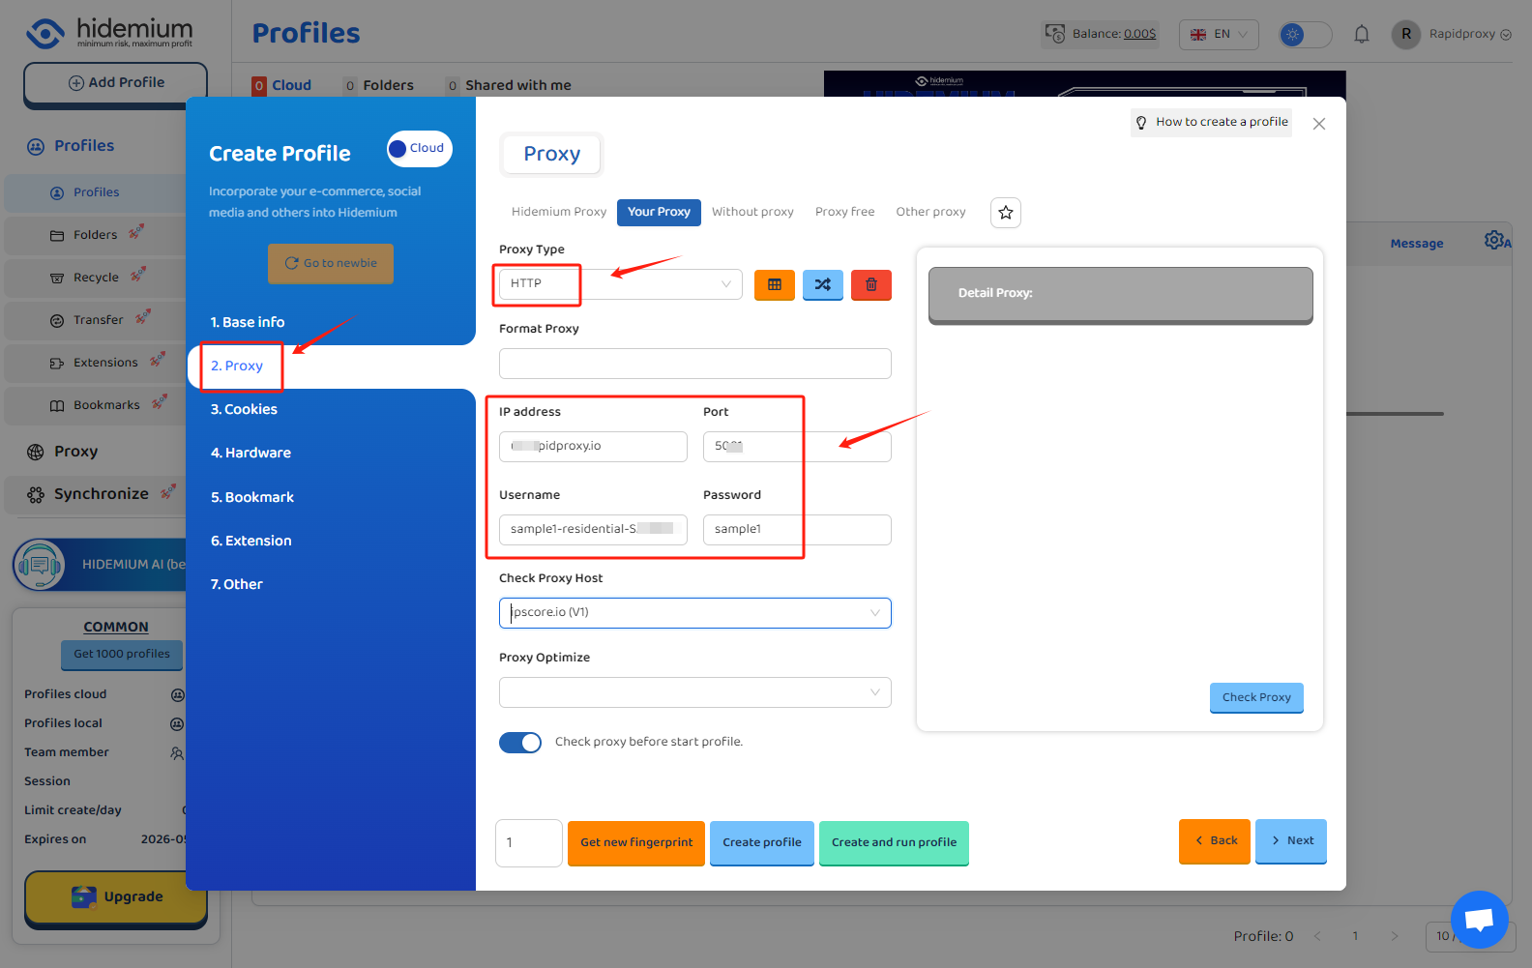
Task: Open the Synchronize sidebar section
Action: (x=95, y=494)
